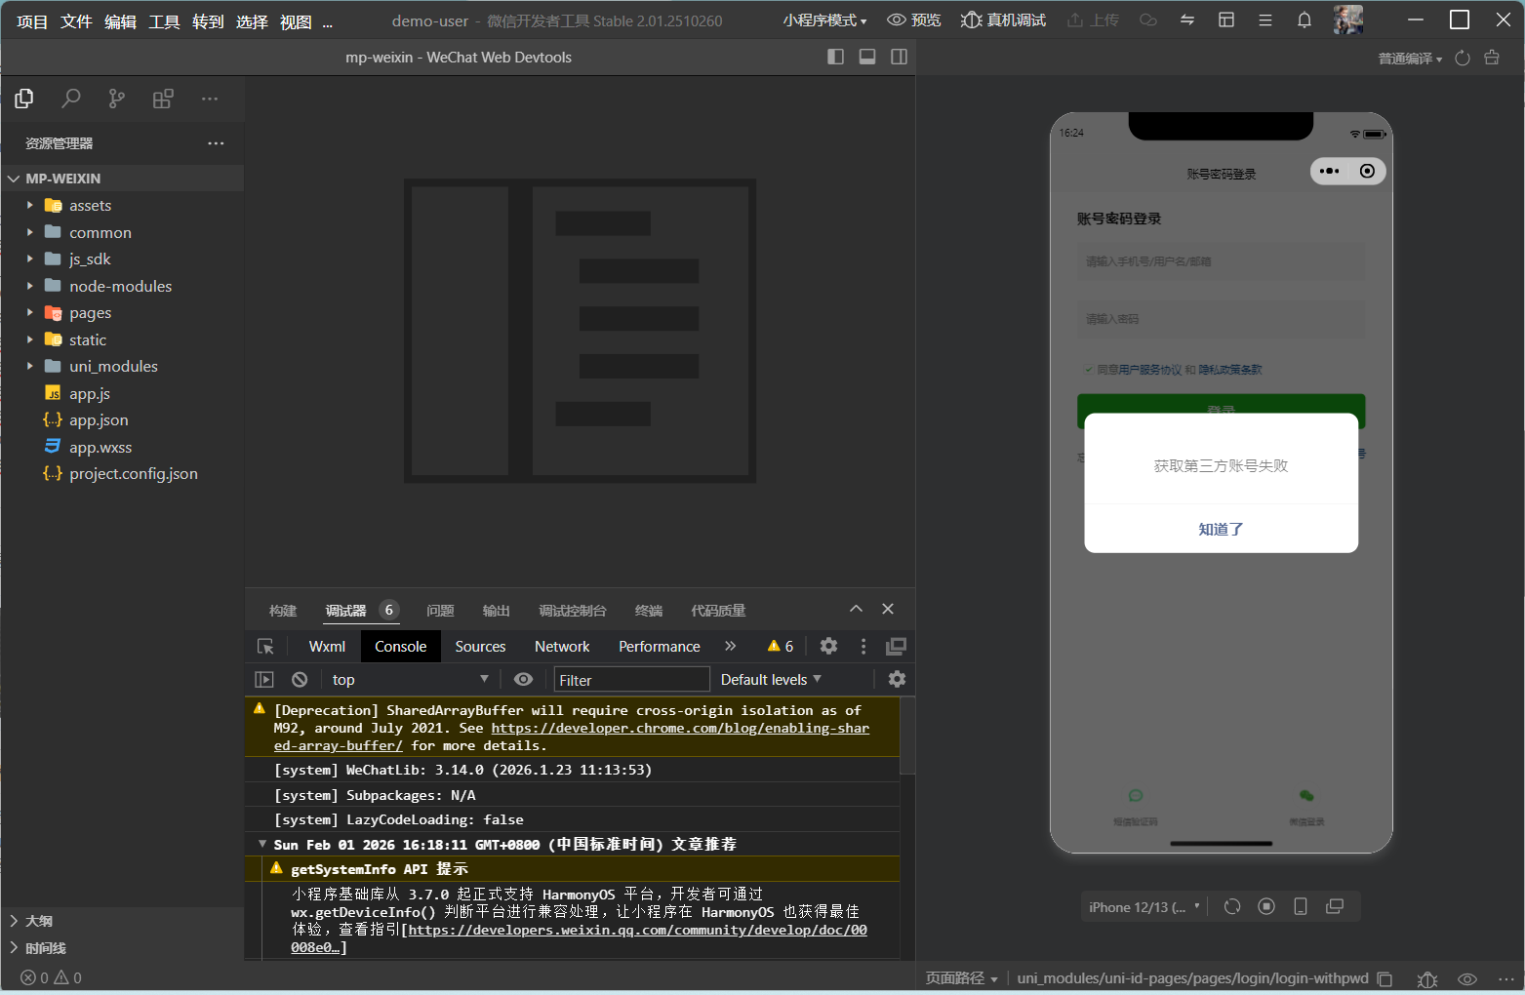Click the element inspector picker icon
This screenshot has height=995, width=1525.
click(x=265, y=647)
